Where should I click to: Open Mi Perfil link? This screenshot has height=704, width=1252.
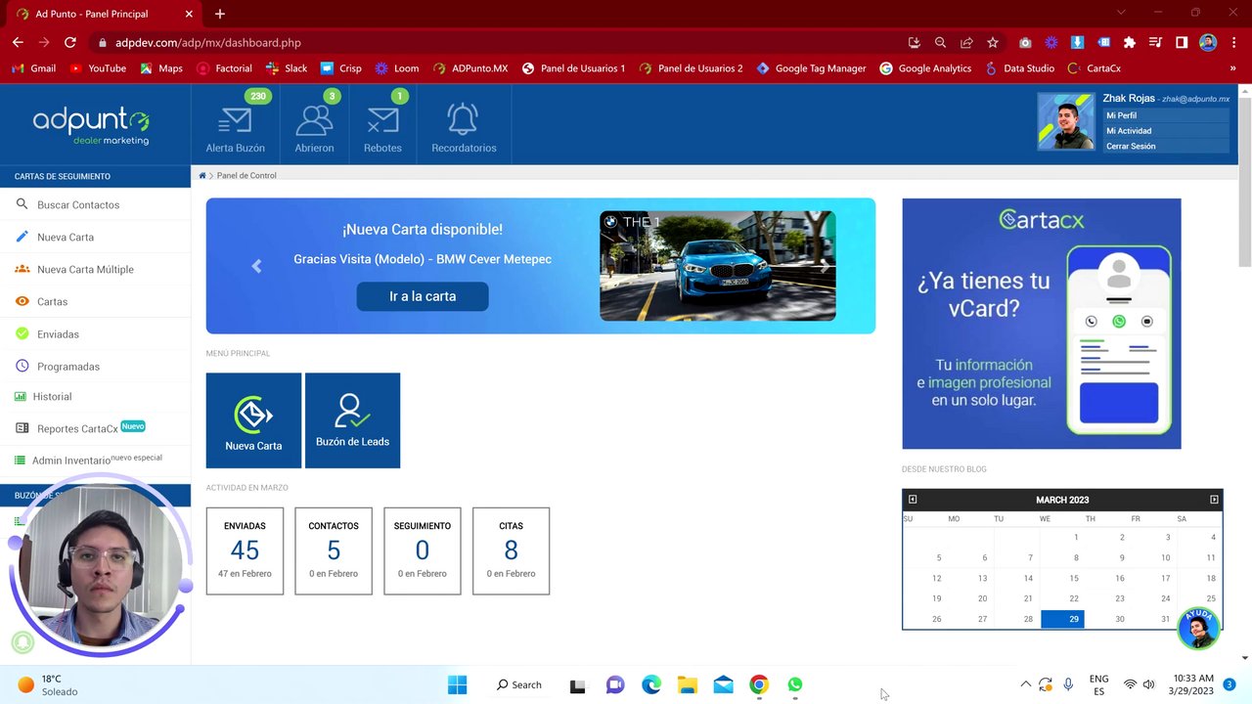[x=1121, y=115]
